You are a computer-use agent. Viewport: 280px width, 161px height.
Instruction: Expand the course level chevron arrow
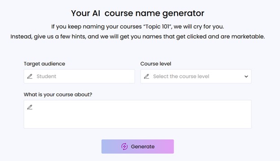246,76
